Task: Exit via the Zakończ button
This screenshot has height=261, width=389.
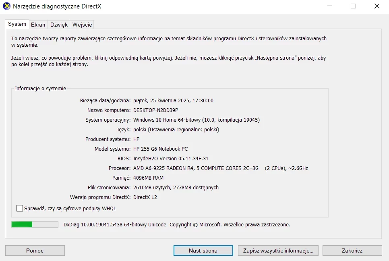Action: pyautogui.click(x=352, y=251)
